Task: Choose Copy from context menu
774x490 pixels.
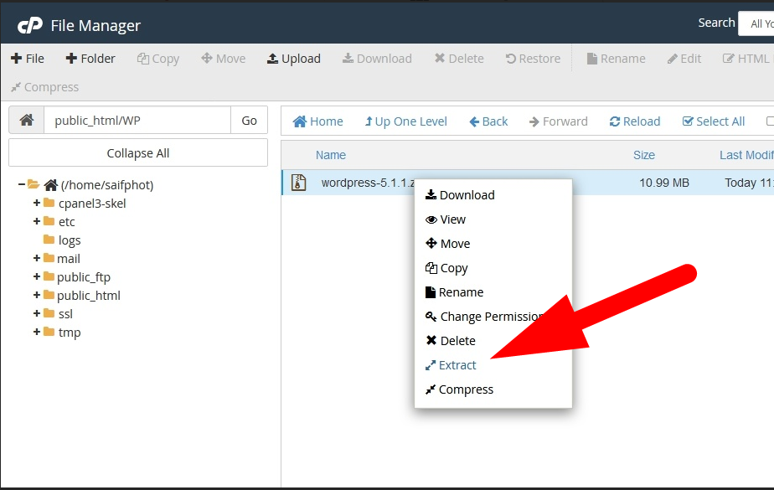Action: point(446,268)
